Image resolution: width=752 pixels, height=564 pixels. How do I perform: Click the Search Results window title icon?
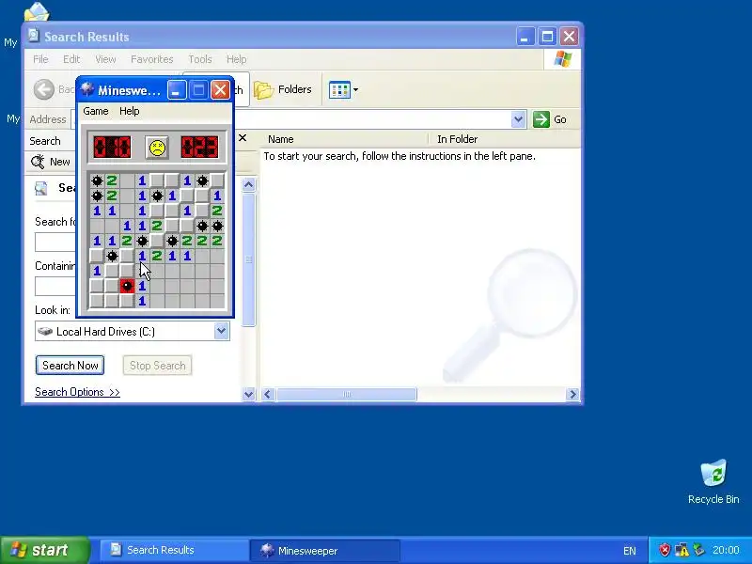34,36
